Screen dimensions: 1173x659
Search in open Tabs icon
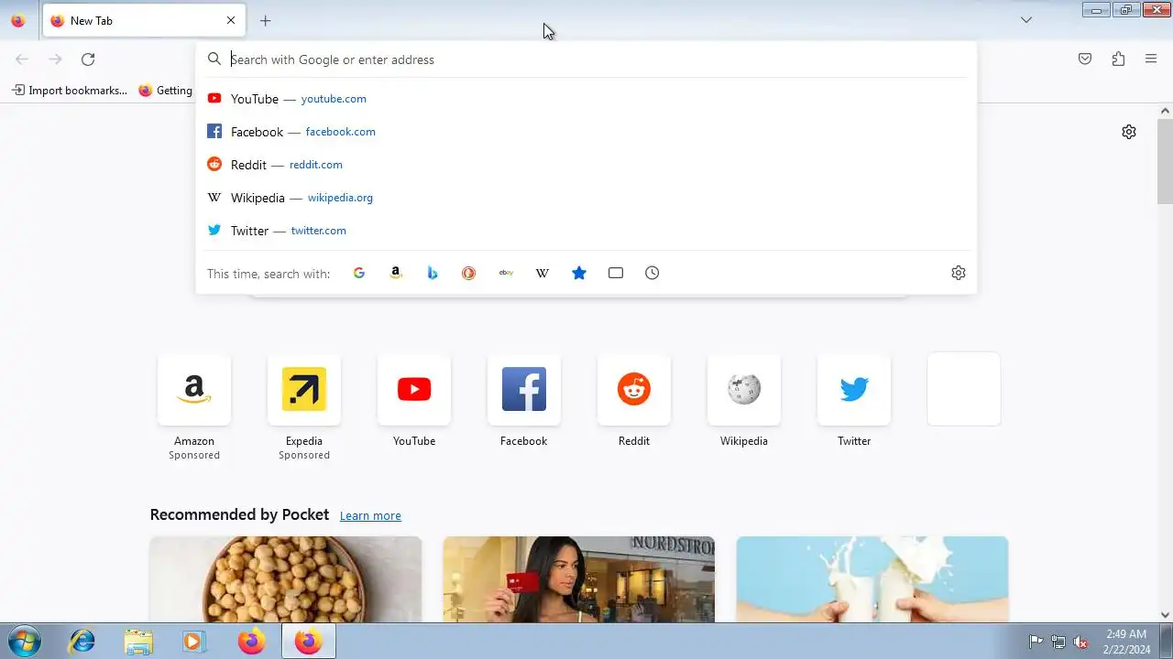(616, 273)
